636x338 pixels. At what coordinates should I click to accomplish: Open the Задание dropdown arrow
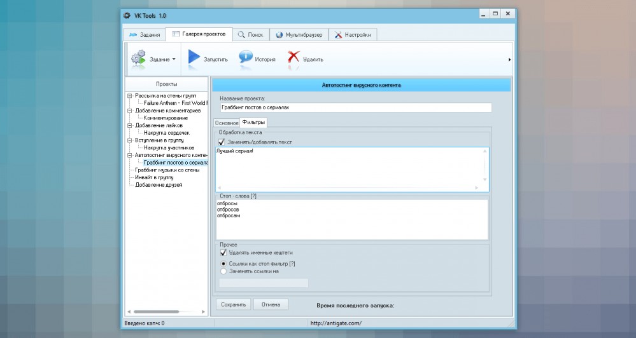174,59
